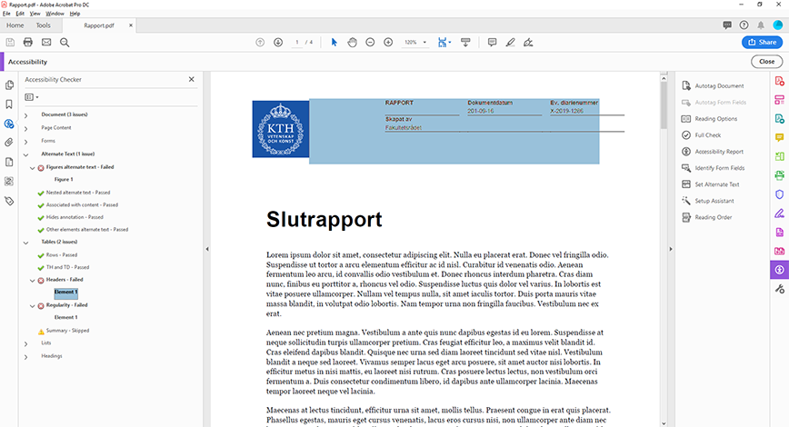Collapse Alternate Text (1 issue) section
789x427 pixels.
pos(25,154)
